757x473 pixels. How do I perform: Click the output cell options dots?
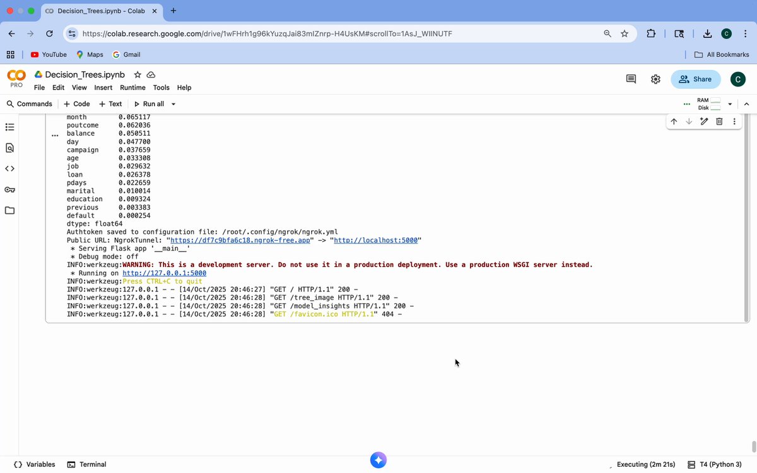(x=55, y=135)
